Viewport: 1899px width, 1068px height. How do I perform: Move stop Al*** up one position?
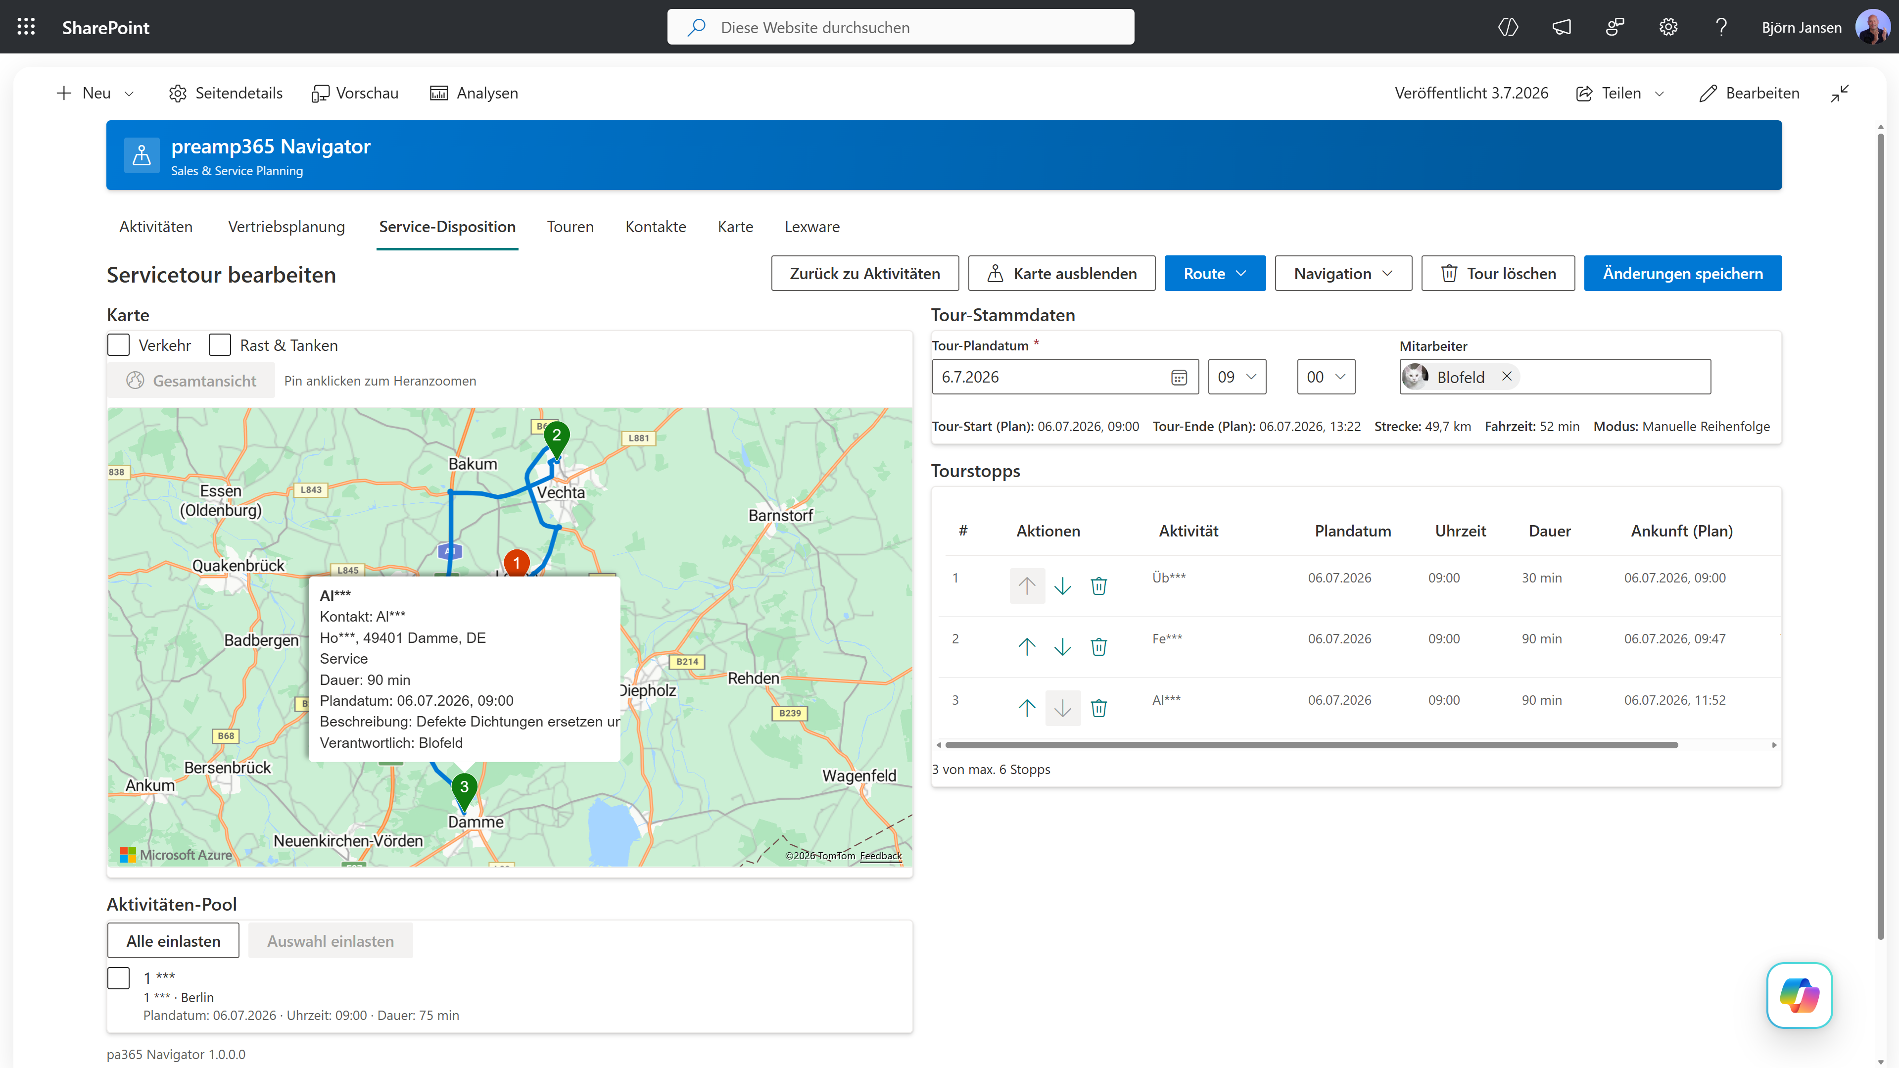pos(1027,708)
